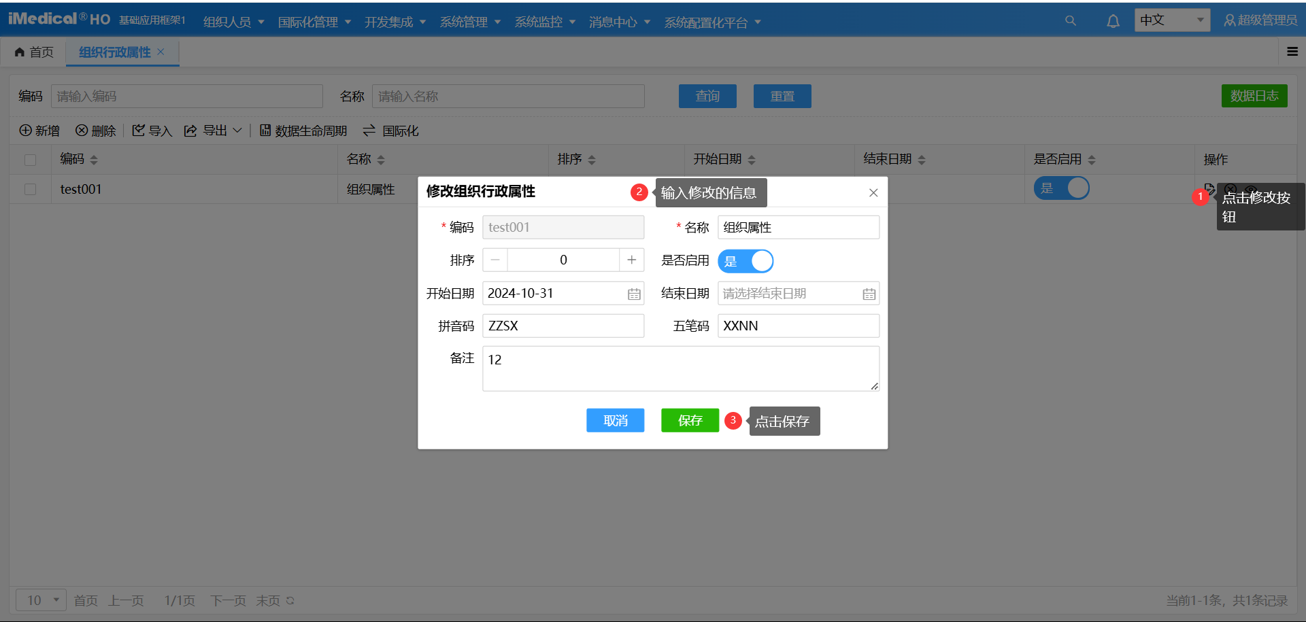The image size is (1306, 622).
Task: Open the page size dropdown showing 10
Action: click(41, 600)
